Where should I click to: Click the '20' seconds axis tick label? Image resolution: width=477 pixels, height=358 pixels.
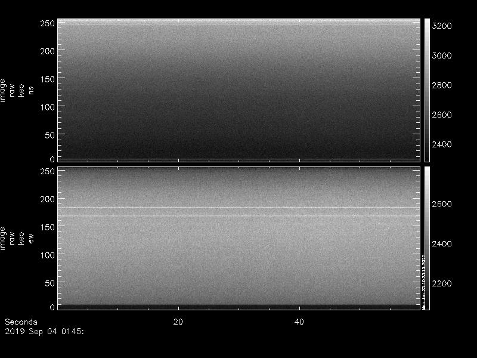[178, 322]
